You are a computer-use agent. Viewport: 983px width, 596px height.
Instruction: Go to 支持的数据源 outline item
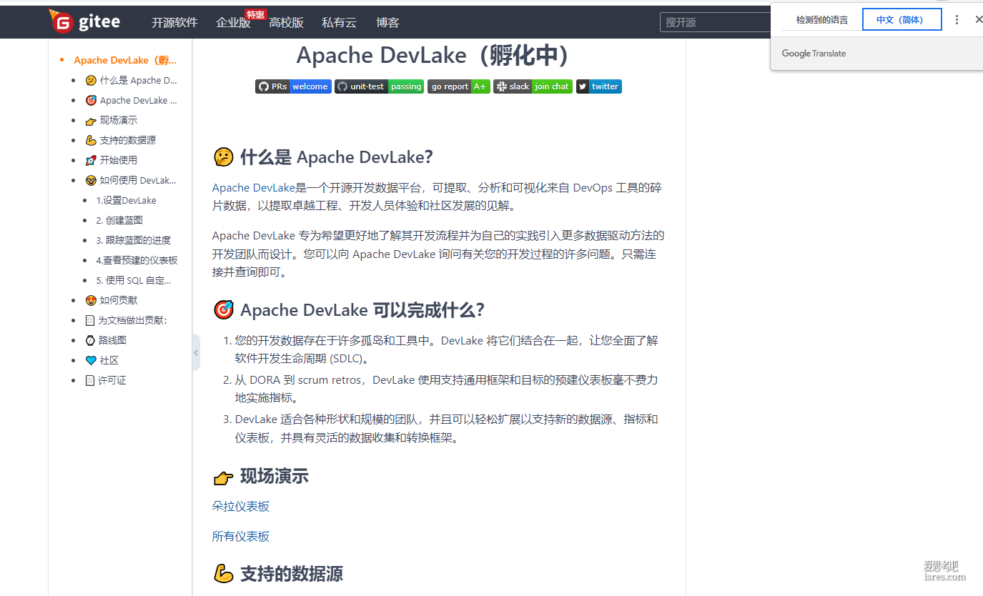[x=121, y=140]
